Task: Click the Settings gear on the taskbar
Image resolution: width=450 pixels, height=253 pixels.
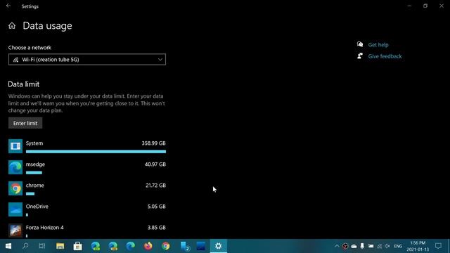Action: point(219,246)
